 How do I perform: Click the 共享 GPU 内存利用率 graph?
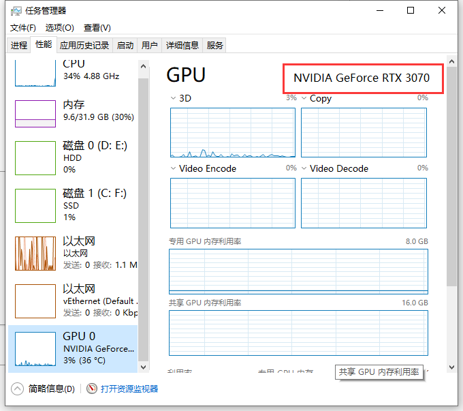pos(298,333)
